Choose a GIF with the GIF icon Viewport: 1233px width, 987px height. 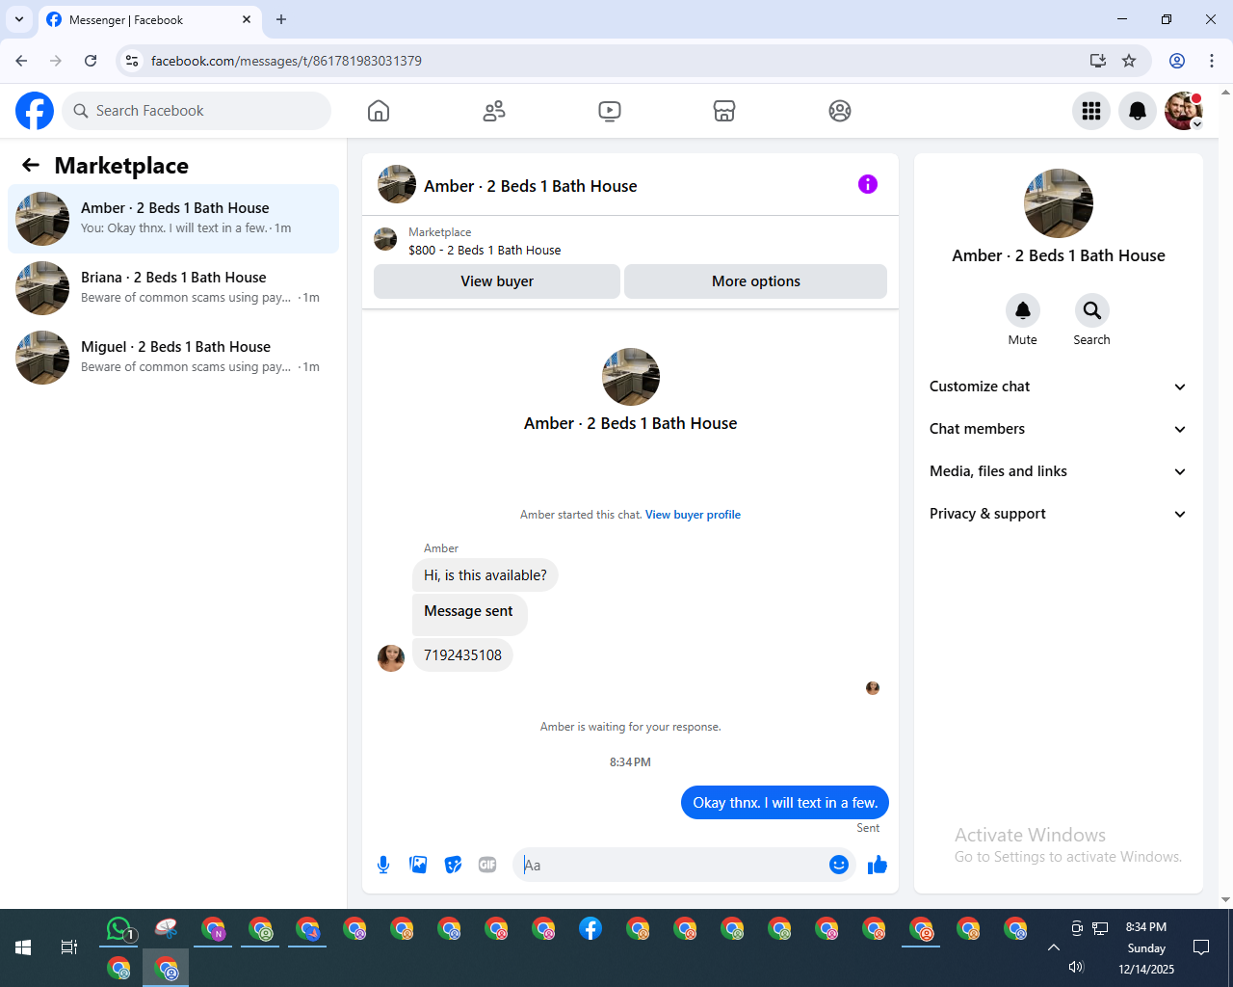click(487, 865)
